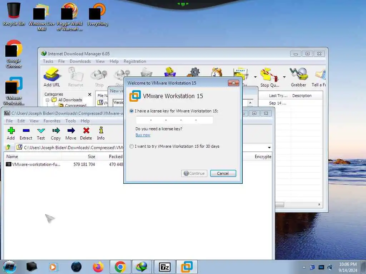The height and width of the screenshot is (274, 366).
Task: Open the Favorites menu in 7-Zip
Action: 52,121
